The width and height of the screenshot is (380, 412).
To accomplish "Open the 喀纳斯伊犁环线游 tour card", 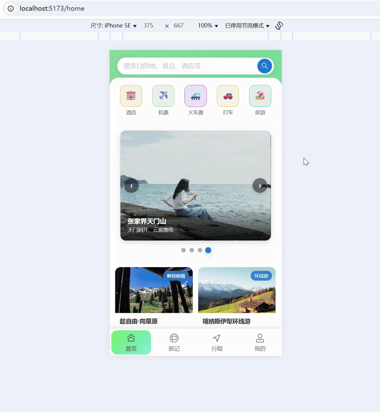I will coord(237,292).
